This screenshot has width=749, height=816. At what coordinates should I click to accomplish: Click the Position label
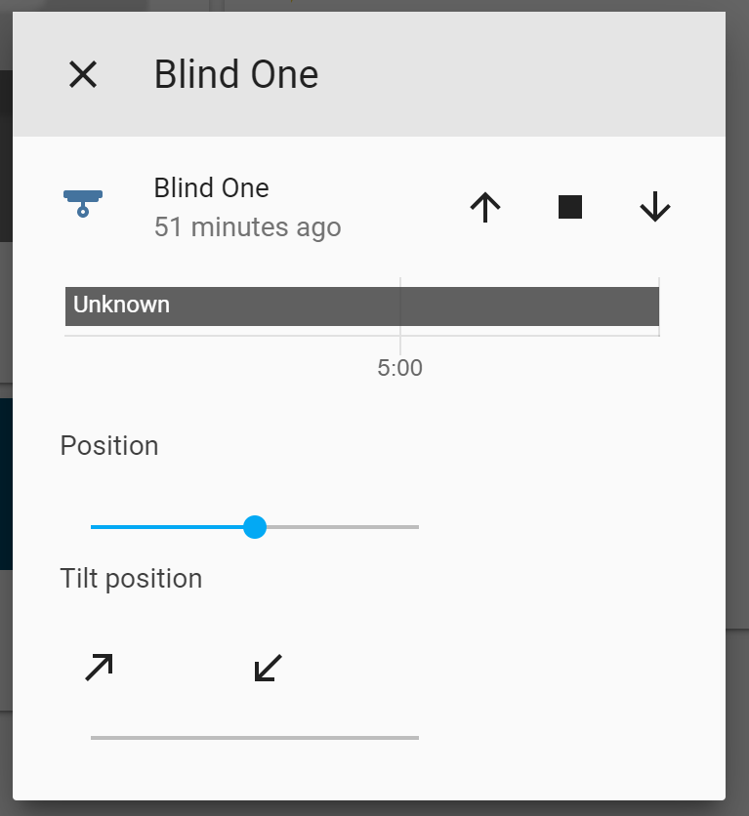(x=109, y=446)
